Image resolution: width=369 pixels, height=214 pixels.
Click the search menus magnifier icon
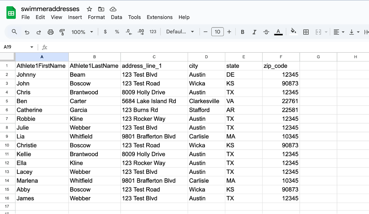(x=15, y=32)
